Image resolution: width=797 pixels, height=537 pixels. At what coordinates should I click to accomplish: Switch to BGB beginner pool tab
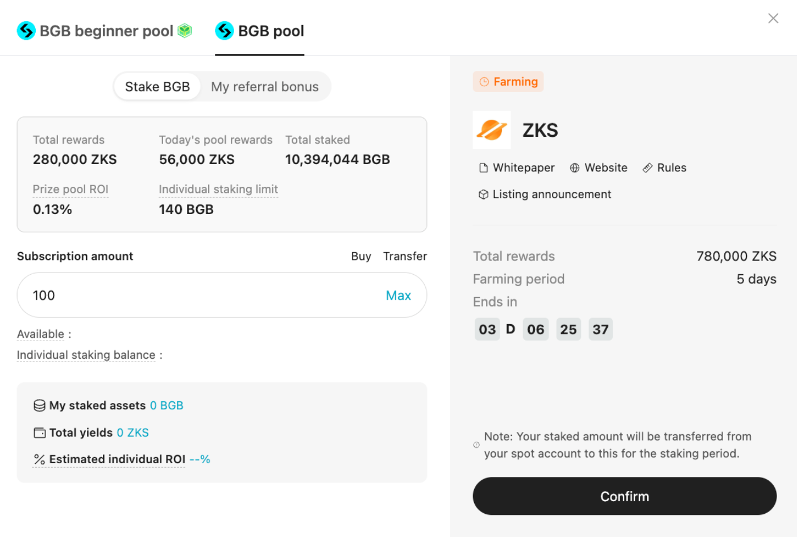tap(105, 31)
